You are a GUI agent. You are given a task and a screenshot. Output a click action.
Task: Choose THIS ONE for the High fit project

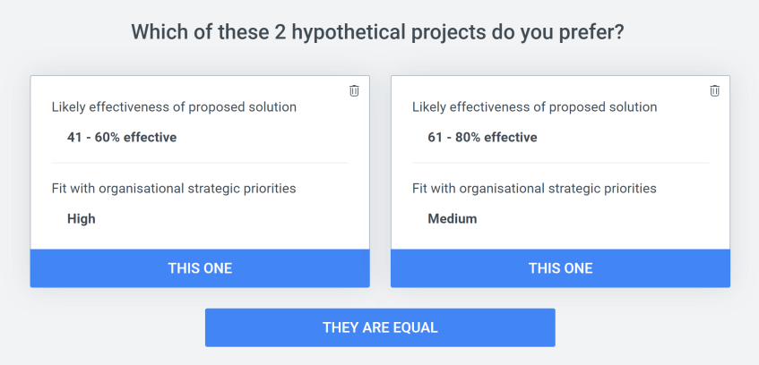click(x=200, y=268)
